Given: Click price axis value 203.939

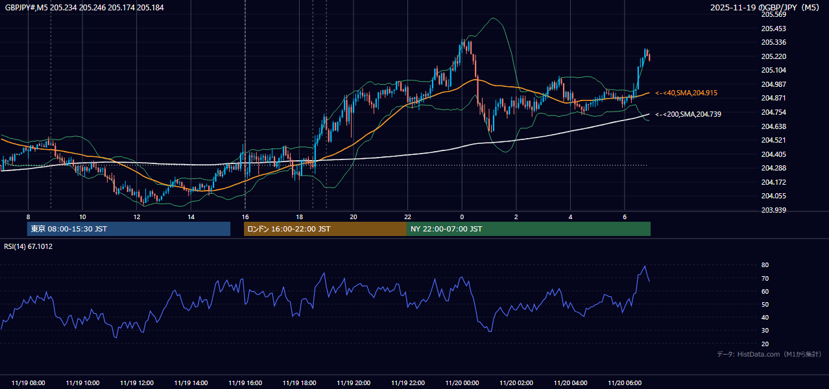Looking at the screenshot, I should pyautogui.click(x=773, y=210).
